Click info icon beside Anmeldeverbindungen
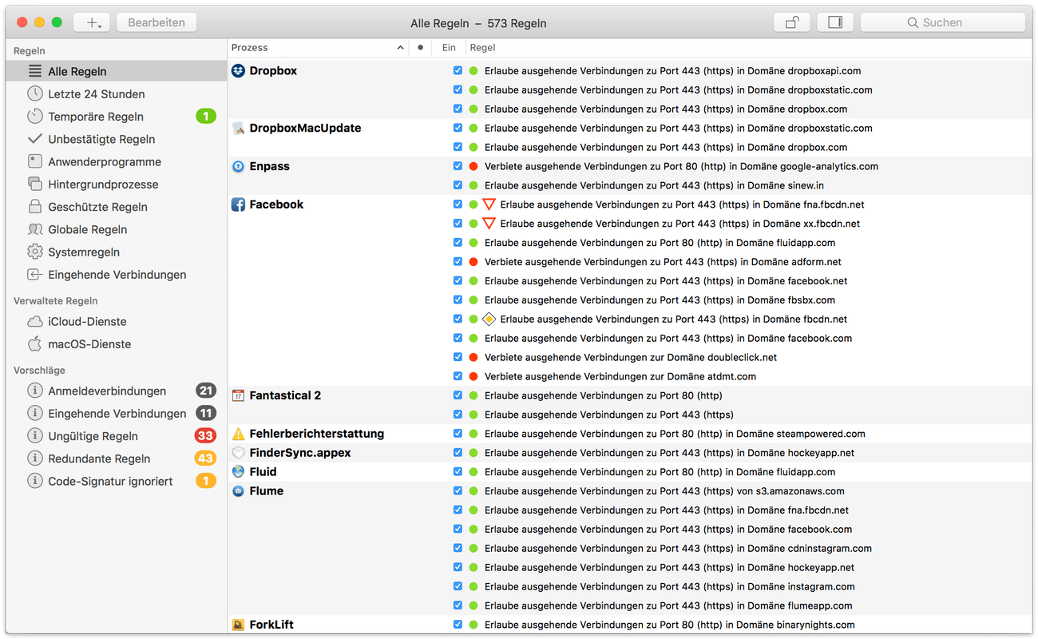Image resolution: width=1038 pixels, height=639 pixels. [x=34, y=391]
